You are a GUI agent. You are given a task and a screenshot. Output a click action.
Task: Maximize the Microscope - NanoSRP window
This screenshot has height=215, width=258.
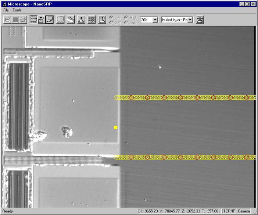[247, 4]
